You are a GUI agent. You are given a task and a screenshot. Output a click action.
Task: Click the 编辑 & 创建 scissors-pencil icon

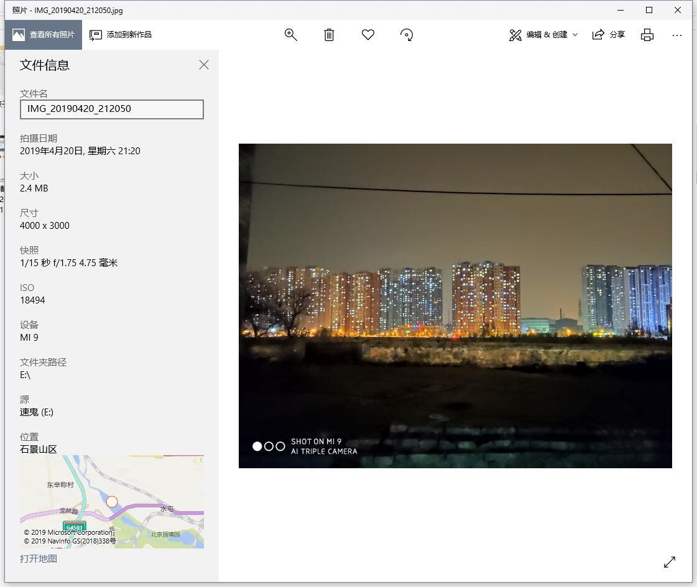coord(515,35)
